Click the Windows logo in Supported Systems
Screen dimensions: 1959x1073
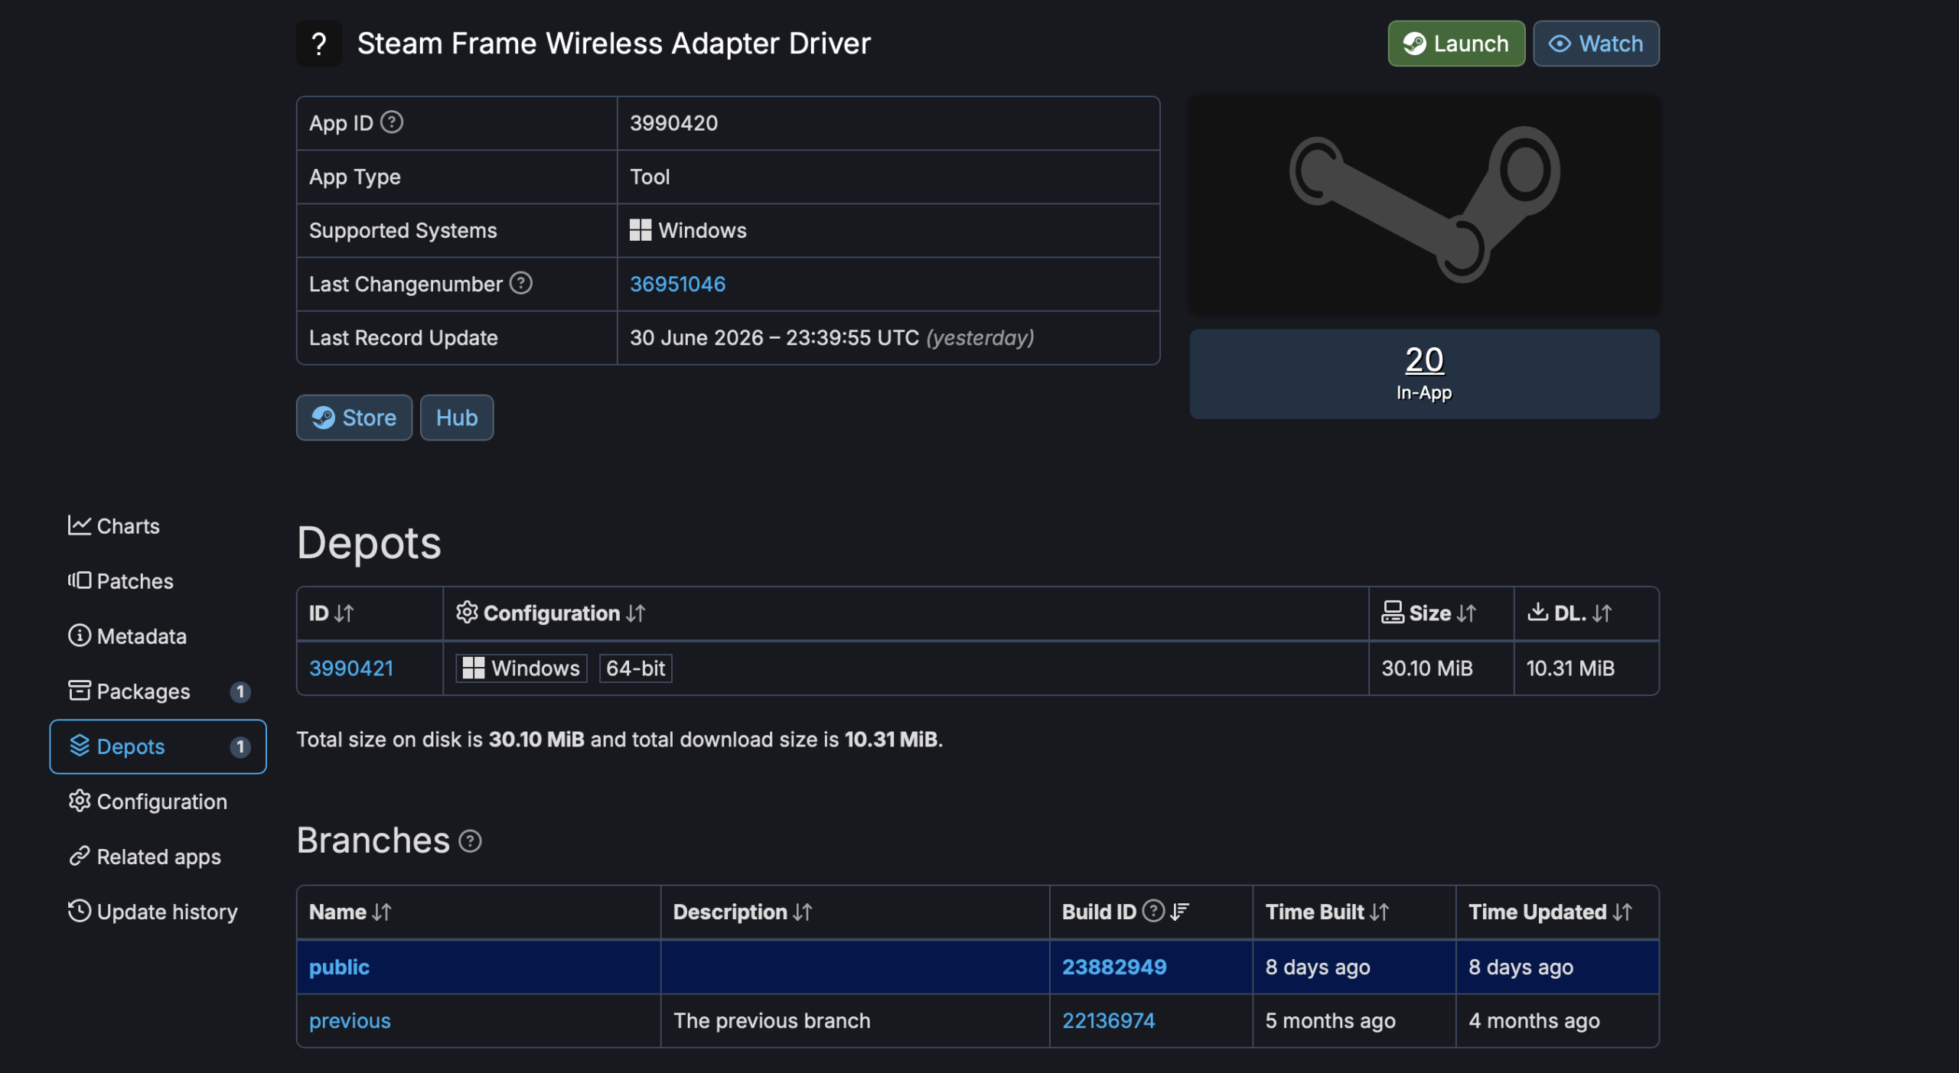(641, 230)
